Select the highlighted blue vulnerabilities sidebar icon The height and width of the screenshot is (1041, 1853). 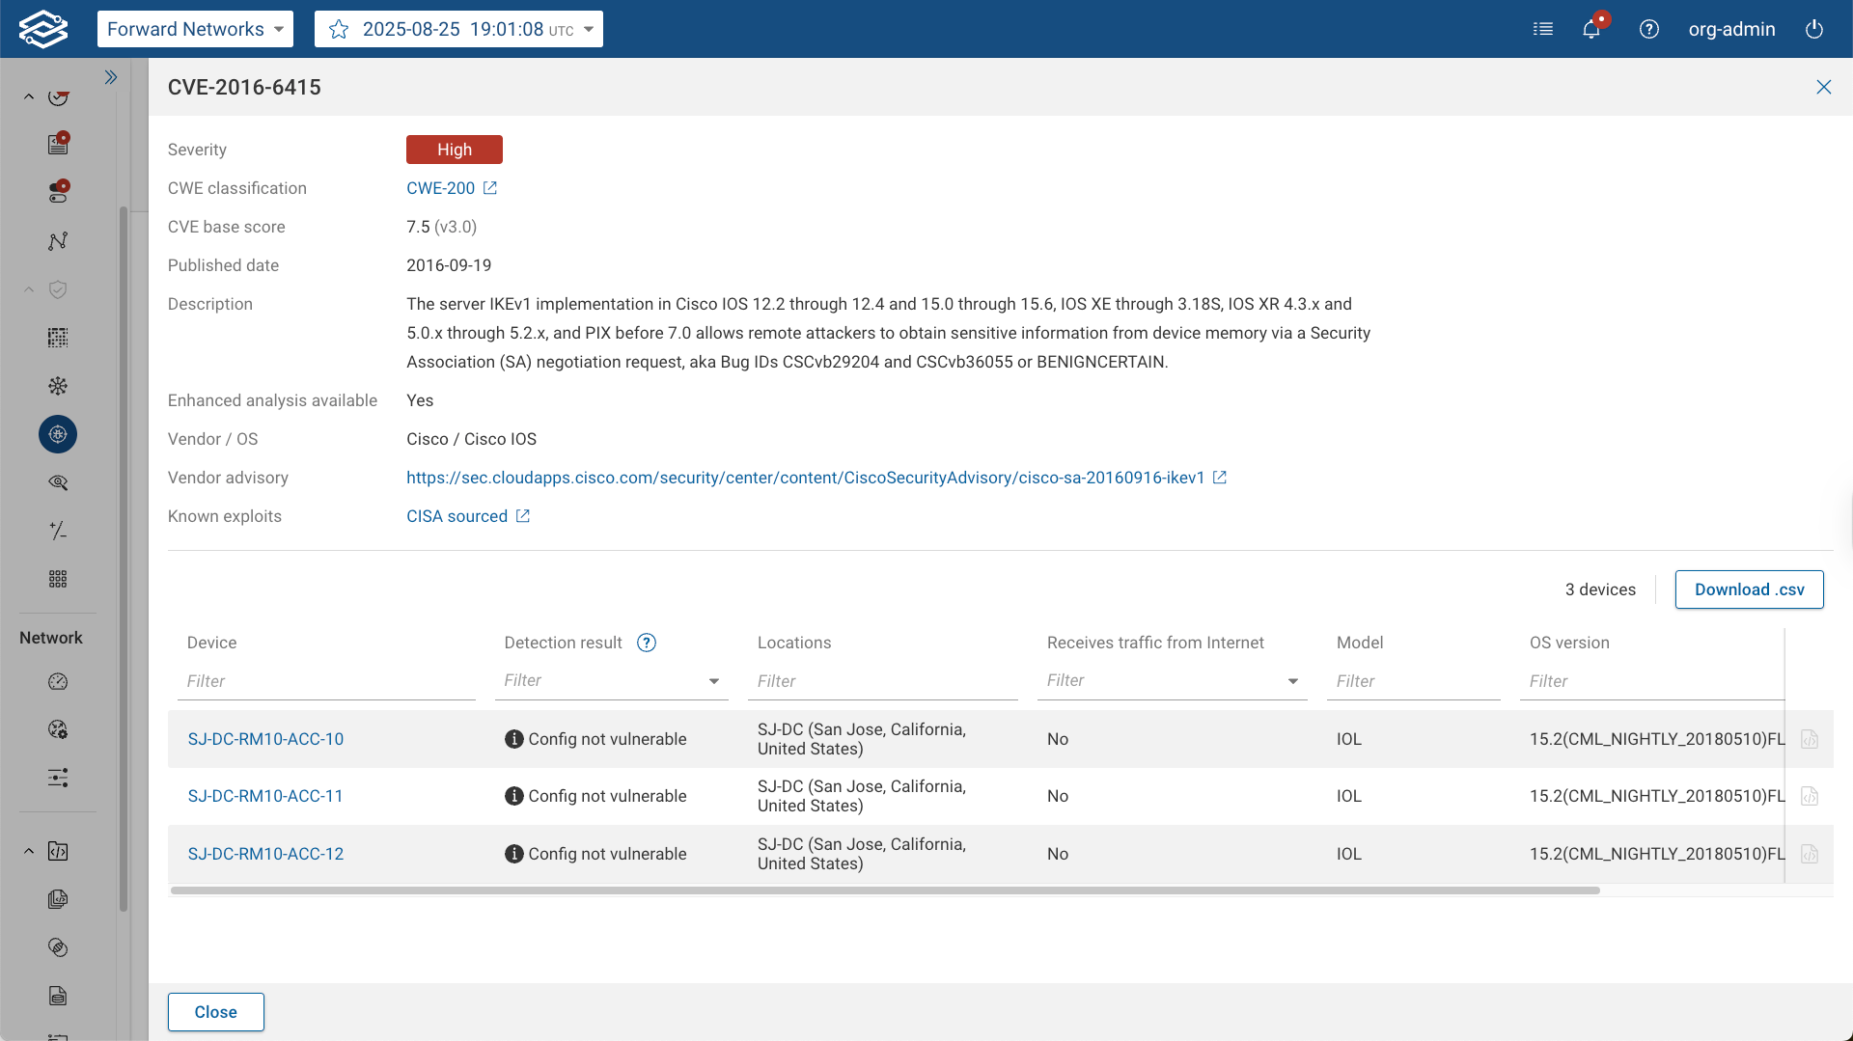pos(57,434)
